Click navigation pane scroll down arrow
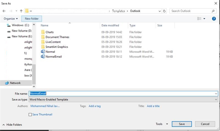The image size is (220, 131). [x=34, y=86]
